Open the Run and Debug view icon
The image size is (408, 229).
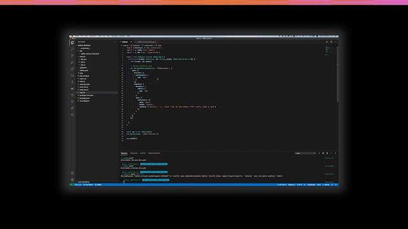coord(72,62)
